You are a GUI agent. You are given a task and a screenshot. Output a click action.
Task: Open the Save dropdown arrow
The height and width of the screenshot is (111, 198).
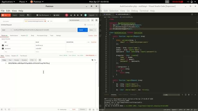95,30
